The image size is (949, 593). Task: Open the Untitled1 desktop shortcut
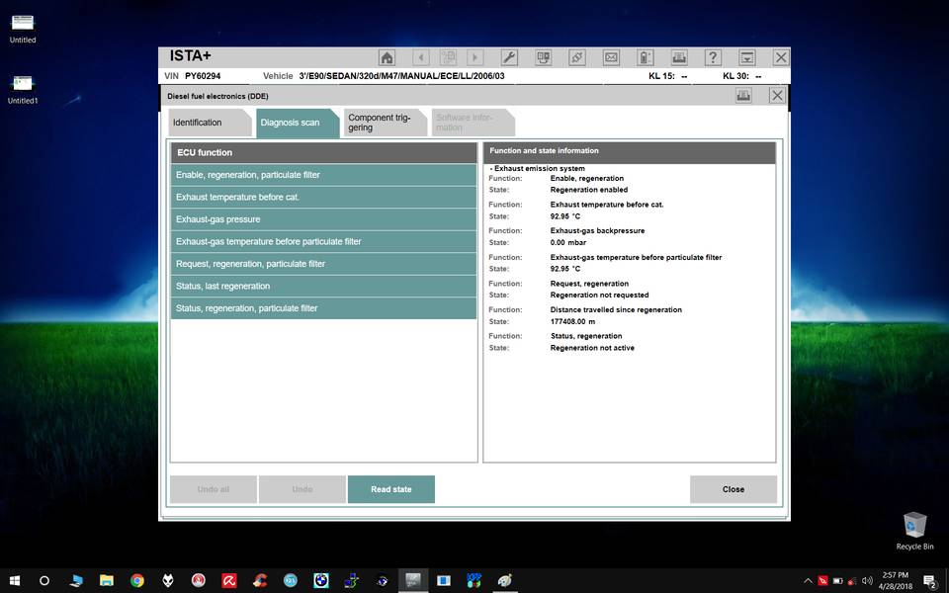click(23, 90)
